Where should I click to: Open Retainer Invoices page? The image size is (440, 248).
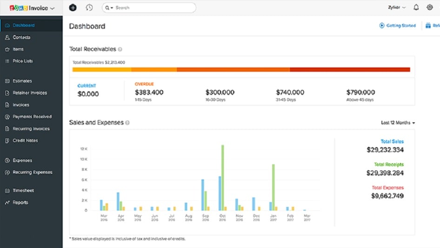pos(31,93)
